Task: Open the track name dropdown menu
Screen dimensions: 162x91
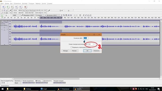Action: pyautogui.click(x=5, y=21)
